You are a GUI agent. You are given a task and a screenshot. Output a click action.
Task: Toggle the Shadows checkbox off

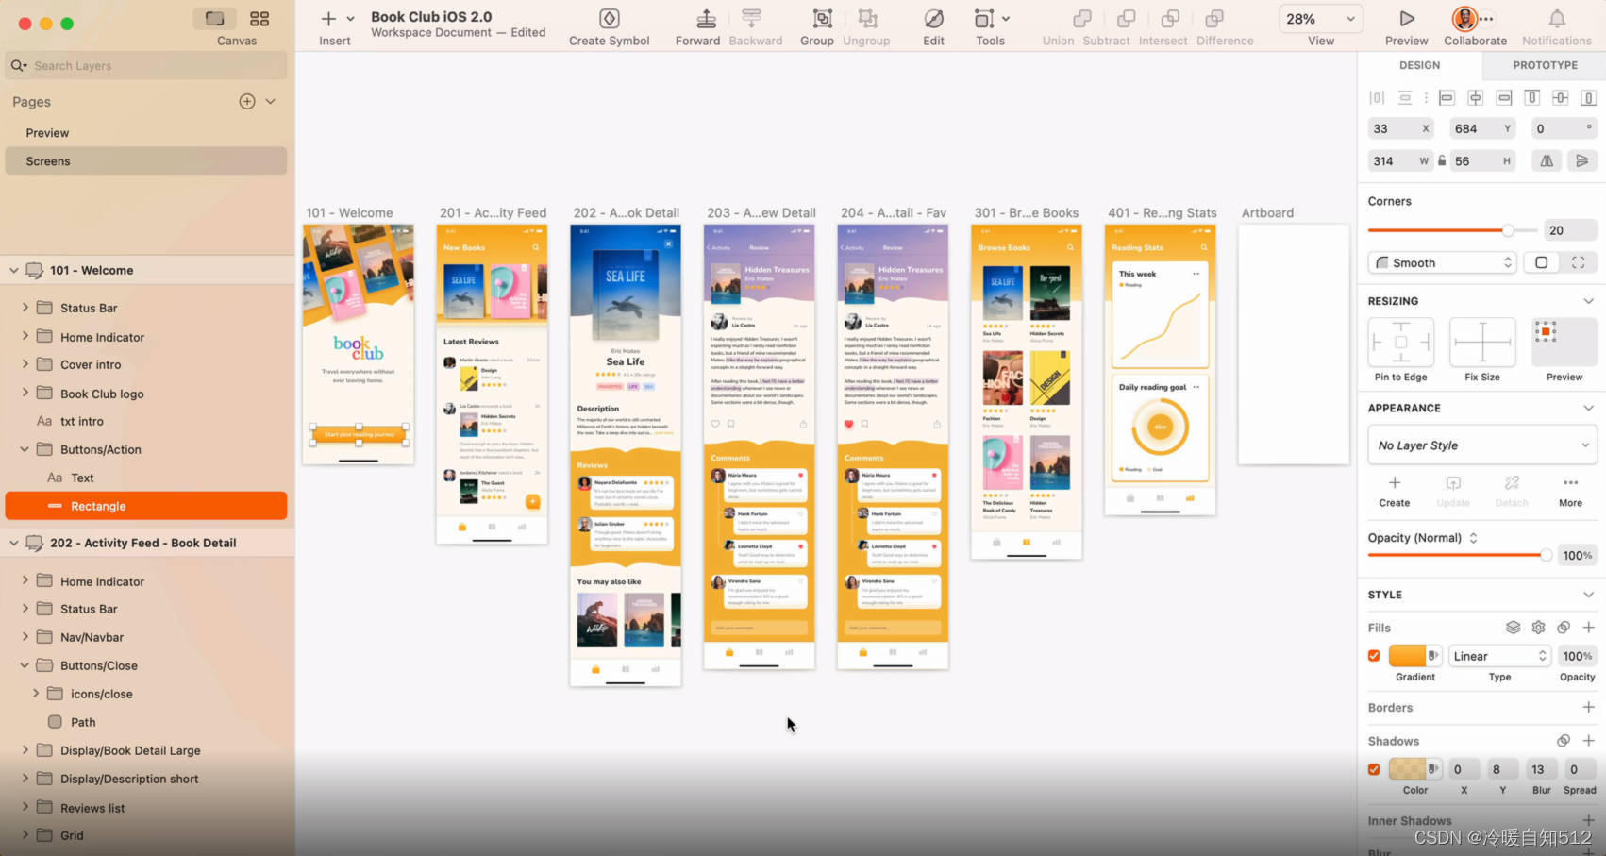click(x=1374, y=769)
